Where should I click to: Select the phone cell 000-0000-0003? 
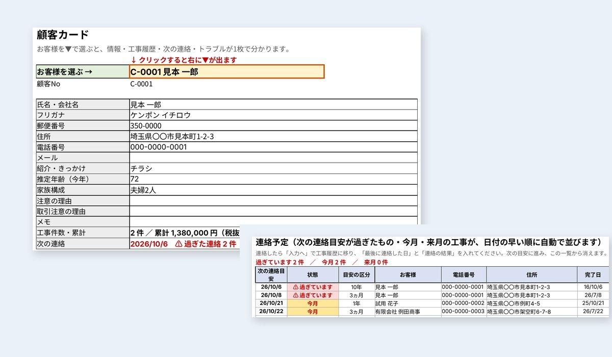463,311
